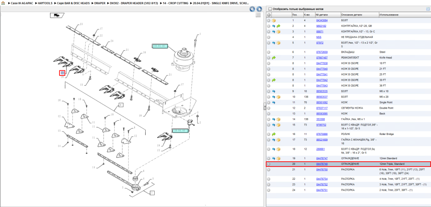Click box icon for part 86563537
The image size is (431, 207).
coord(278,97)
